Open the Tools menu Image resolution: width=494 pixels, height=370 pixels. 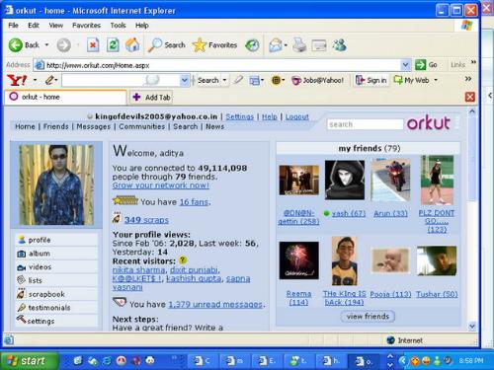[x=118, y=26]
